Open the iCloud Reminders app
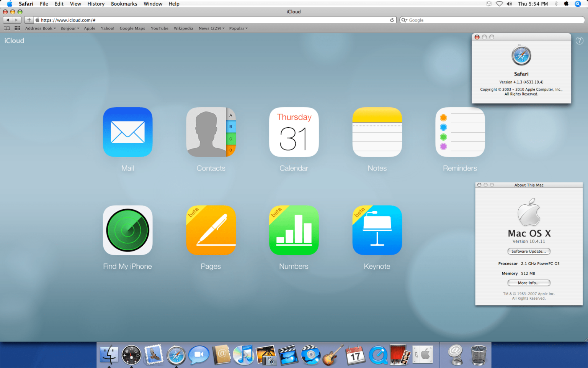Screen dimensions: 588x368 click(460, 132)
